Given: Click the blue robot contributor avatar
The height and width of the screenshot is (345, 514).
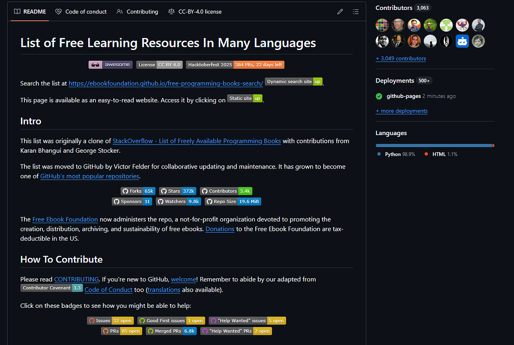Looking at the screenshot, I should (462, 41).
